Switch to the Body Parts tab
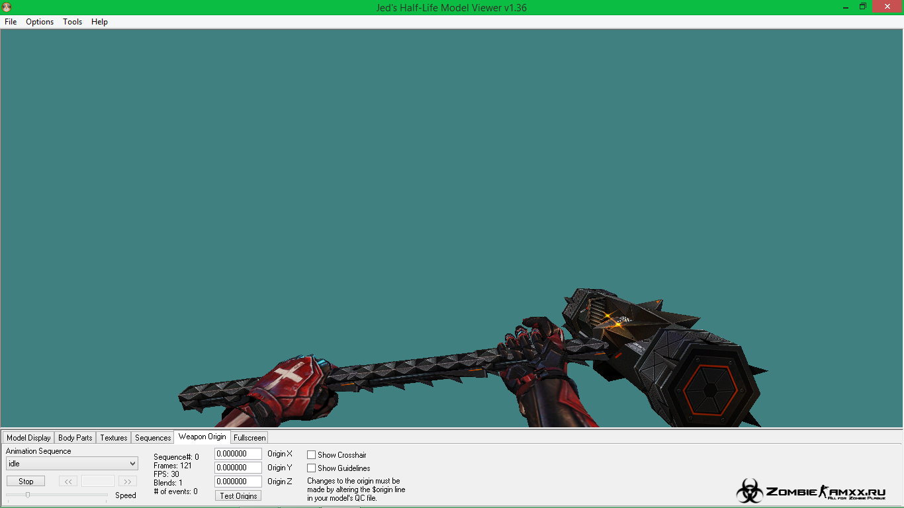Screen dimensions: 904x508 tap(75, 438)
